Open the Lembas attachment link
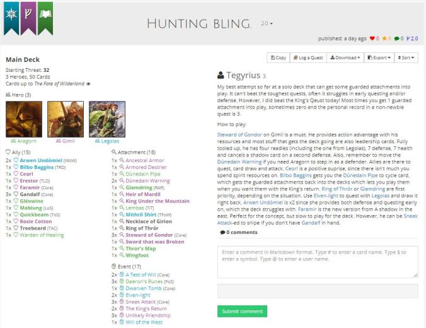Image resolution: width=426 pixels, height=328 pixels. [x=135, y=208]
